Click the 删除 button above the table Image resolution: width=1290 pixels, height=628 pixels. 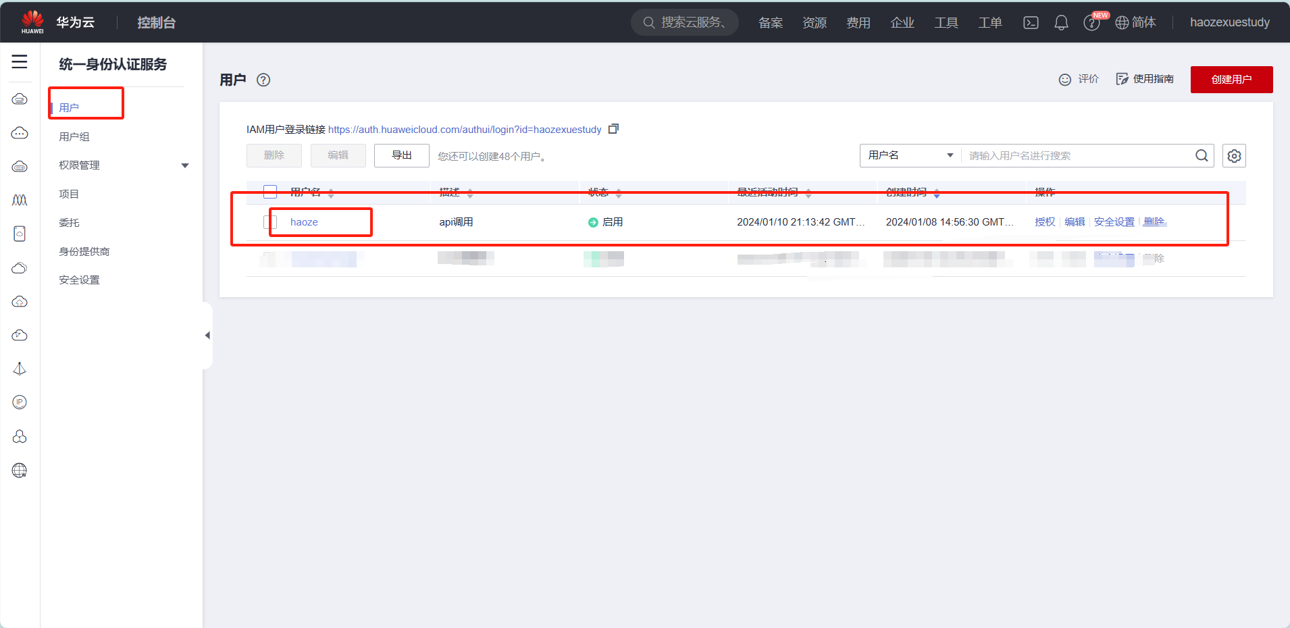click(x=274, y=155)
